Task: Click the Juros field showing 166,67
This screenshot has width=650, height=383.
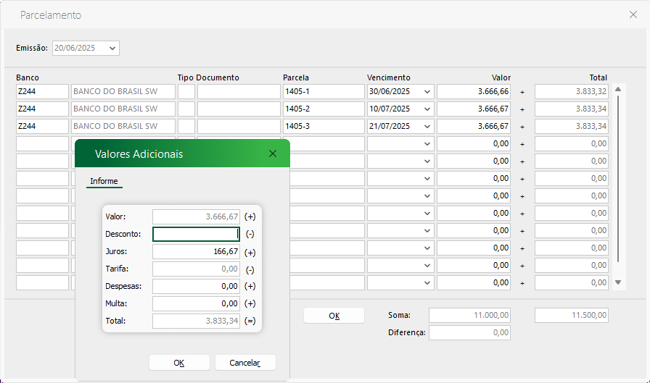Action: pyautogui.click(x=195, y=252)
